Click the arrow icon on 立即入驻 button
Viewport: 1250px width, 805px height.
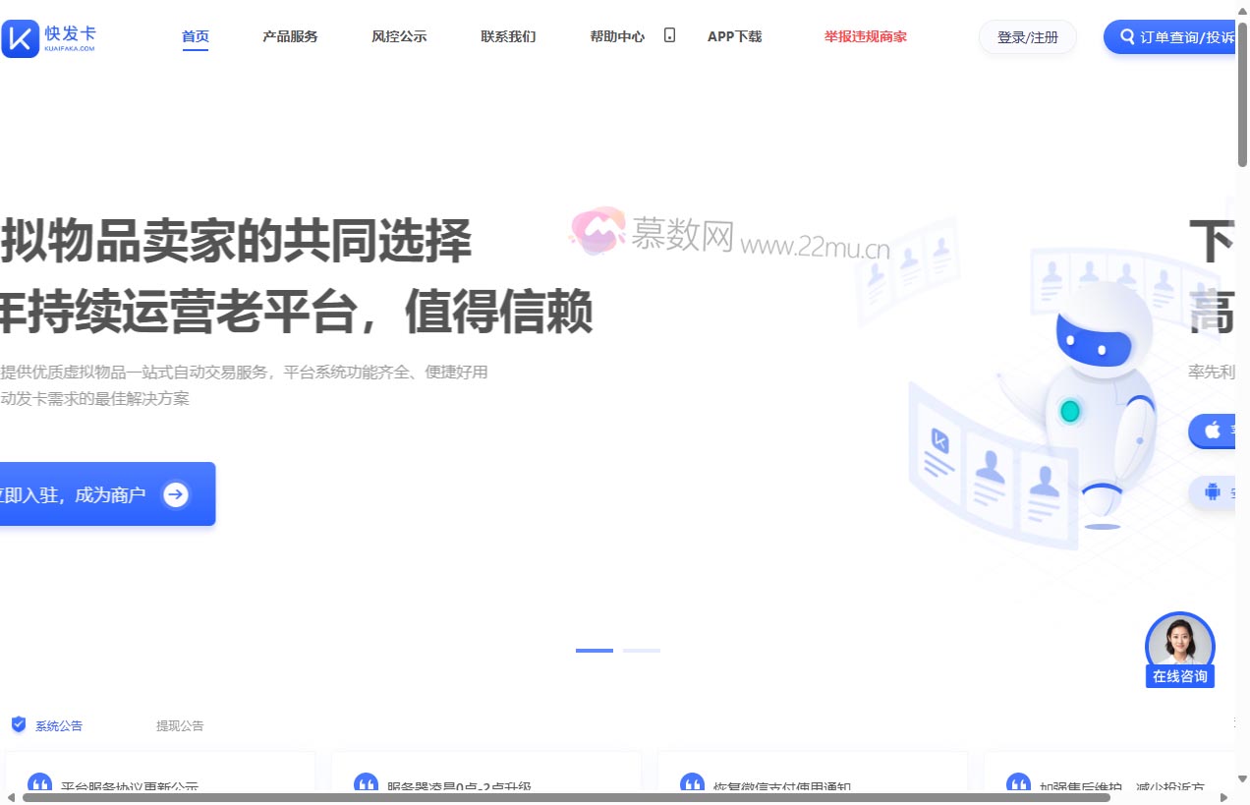point(175,494)
